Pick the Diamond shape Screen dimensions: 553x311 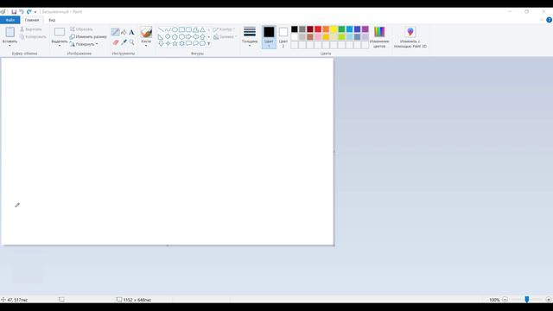[168, 36]
